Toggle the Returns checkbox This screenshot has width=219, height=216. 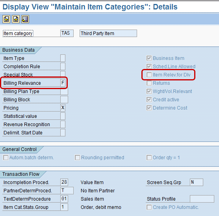(x=149, y=83)
